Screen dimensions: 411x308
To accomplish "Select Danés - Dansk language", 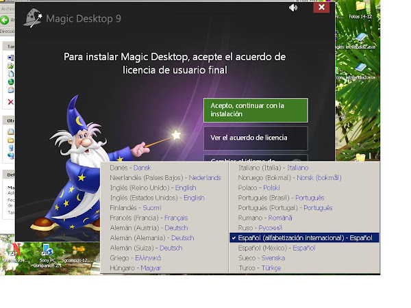I will (130, 168).
